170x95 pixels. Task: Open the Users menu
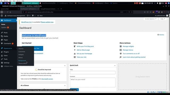click(6, 55)
